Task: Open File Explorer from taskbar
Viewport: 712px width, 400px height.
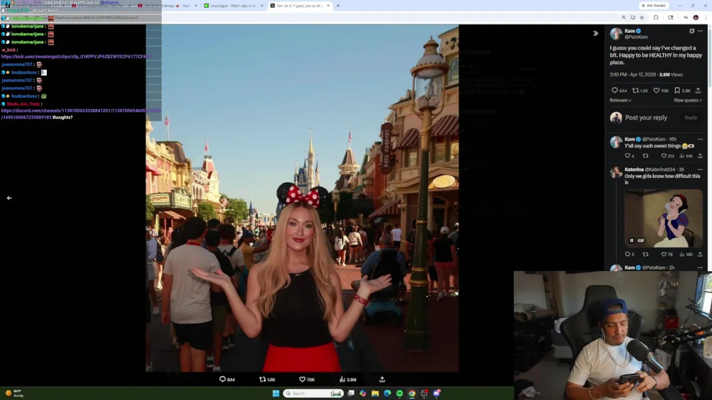Action: tap(375, 393)
